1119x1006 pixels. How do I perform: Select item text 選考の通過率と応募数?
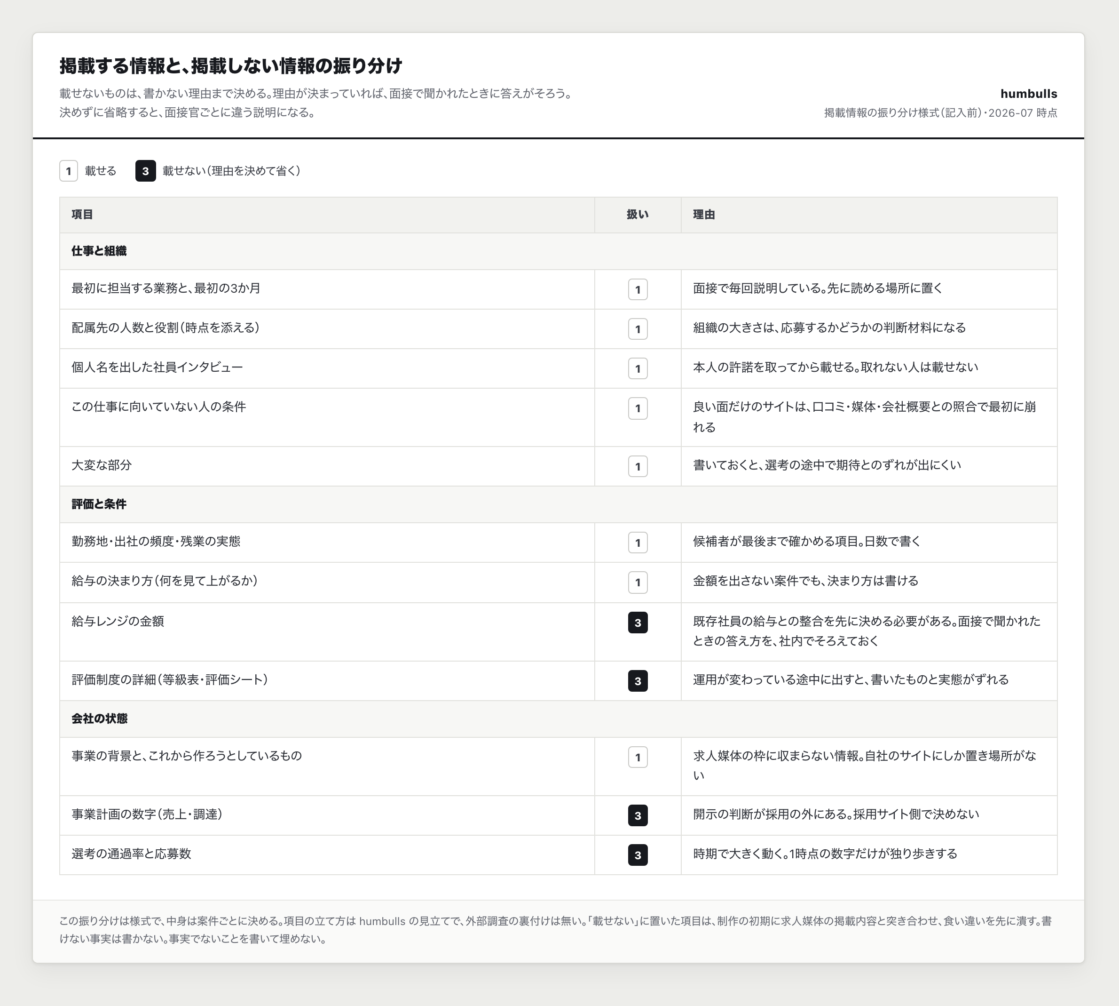[x=132, y=854]
